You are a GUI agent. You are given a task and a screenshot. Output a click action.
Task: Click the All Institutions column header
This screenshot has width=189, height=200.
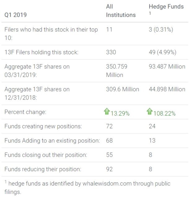click(121, 11)
